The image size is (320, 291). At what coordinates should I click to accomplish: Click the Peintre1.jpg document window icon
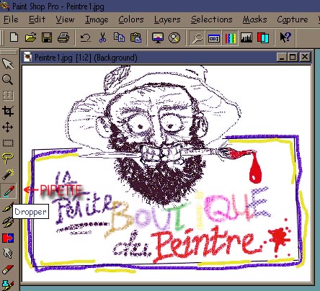coord(27,58)
